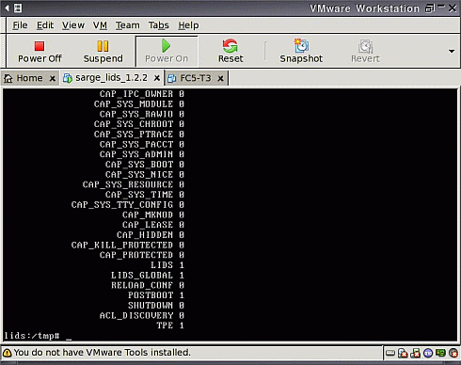Click the CAP_SYS_TTY_CONFIG line in console

[x=128, y=204]
